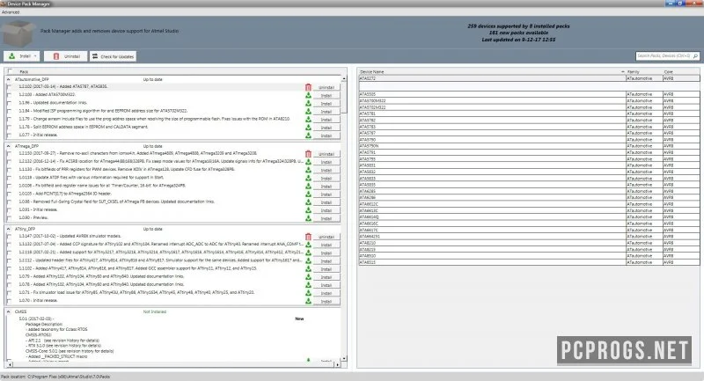Viewport: 704px width, 381px height.
Task: Tick the select-all checkbox in the Pack header
Action: 10,71
